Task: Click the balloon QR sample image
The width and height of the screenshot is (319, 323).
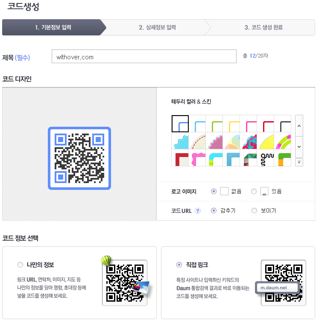Action: (x=125, y=282)
